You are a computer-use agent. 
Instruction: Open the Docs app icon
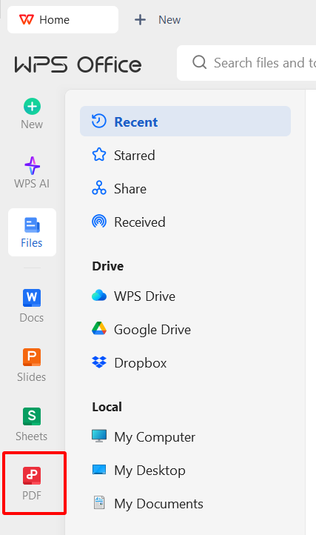(x=32, y=298)
